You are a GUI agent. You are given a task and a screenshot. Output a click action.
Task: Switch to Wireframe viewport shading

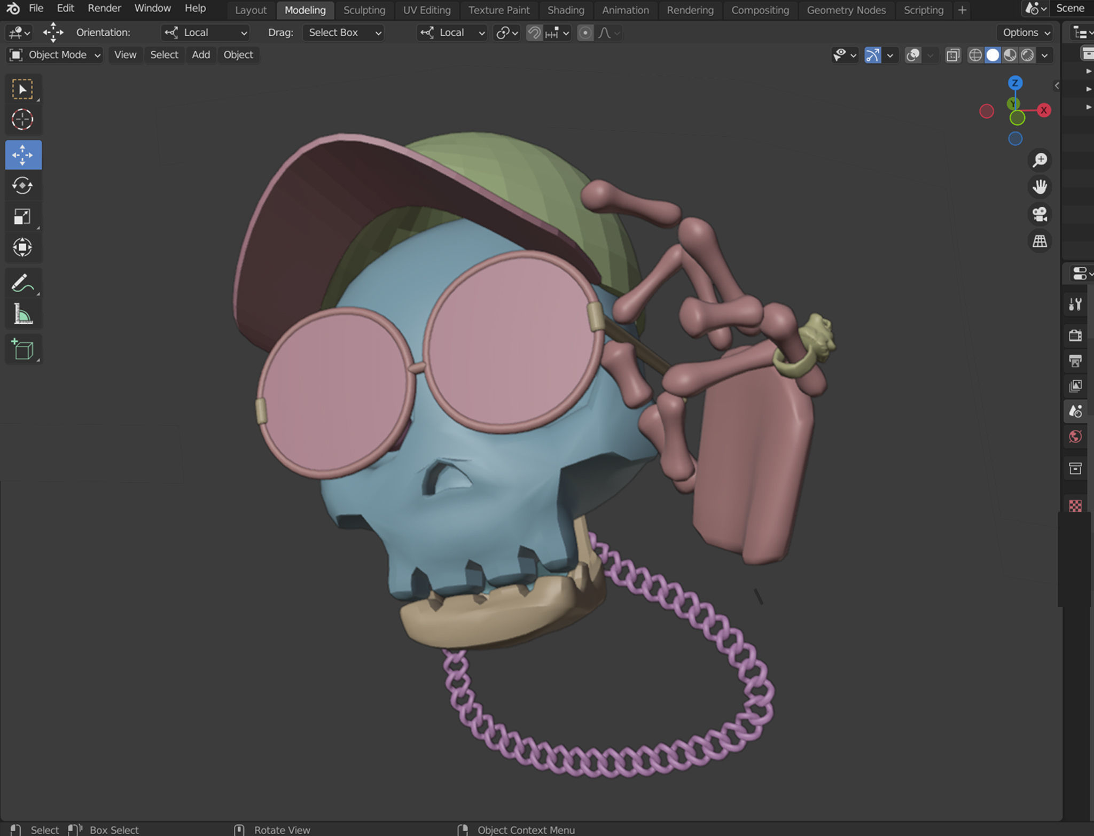(975, 55)
